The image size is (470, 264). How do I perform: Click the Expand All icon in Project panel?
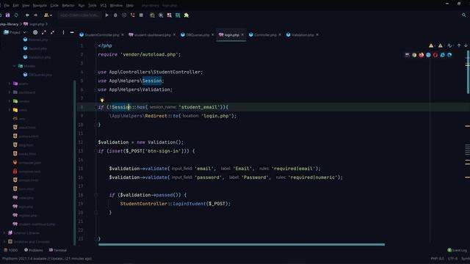click(x=44, y=32)
